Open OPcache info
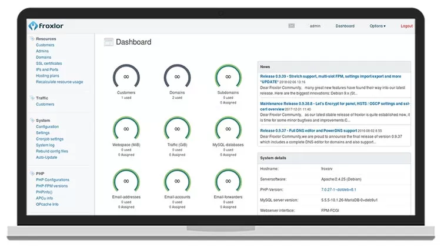441x247 pixels. tap(47, 205)
